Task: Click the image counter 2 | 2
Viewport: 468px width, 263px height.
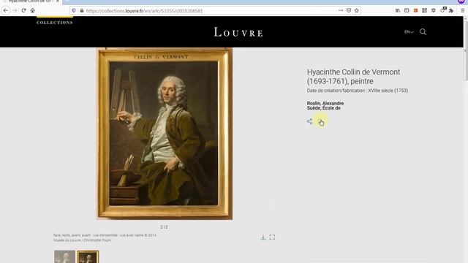Action: tap(164, 227)
